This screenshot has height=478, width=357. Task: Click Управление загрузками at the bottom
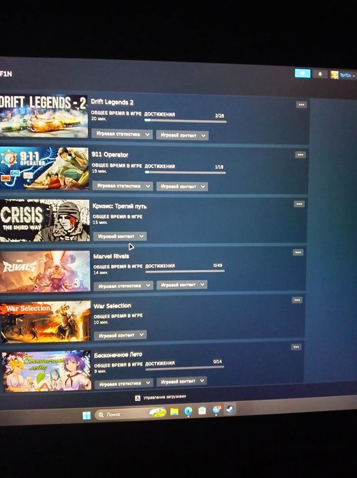click(164, 397)
